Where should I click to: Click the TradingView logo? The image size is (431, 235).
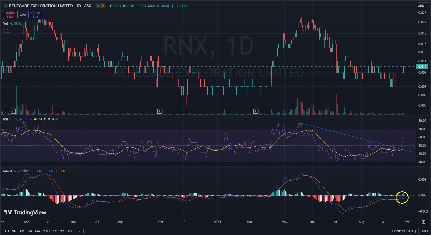tap(25, 213)
